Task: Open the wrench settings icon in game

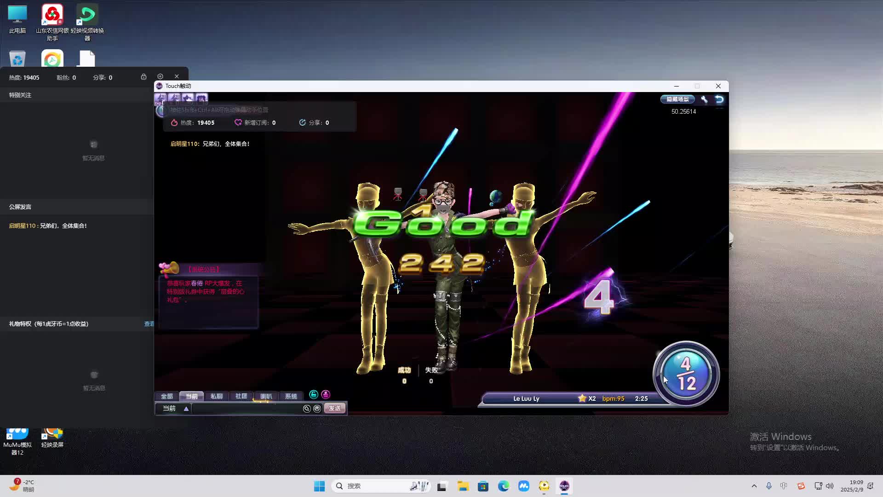Action: (704, 99)
